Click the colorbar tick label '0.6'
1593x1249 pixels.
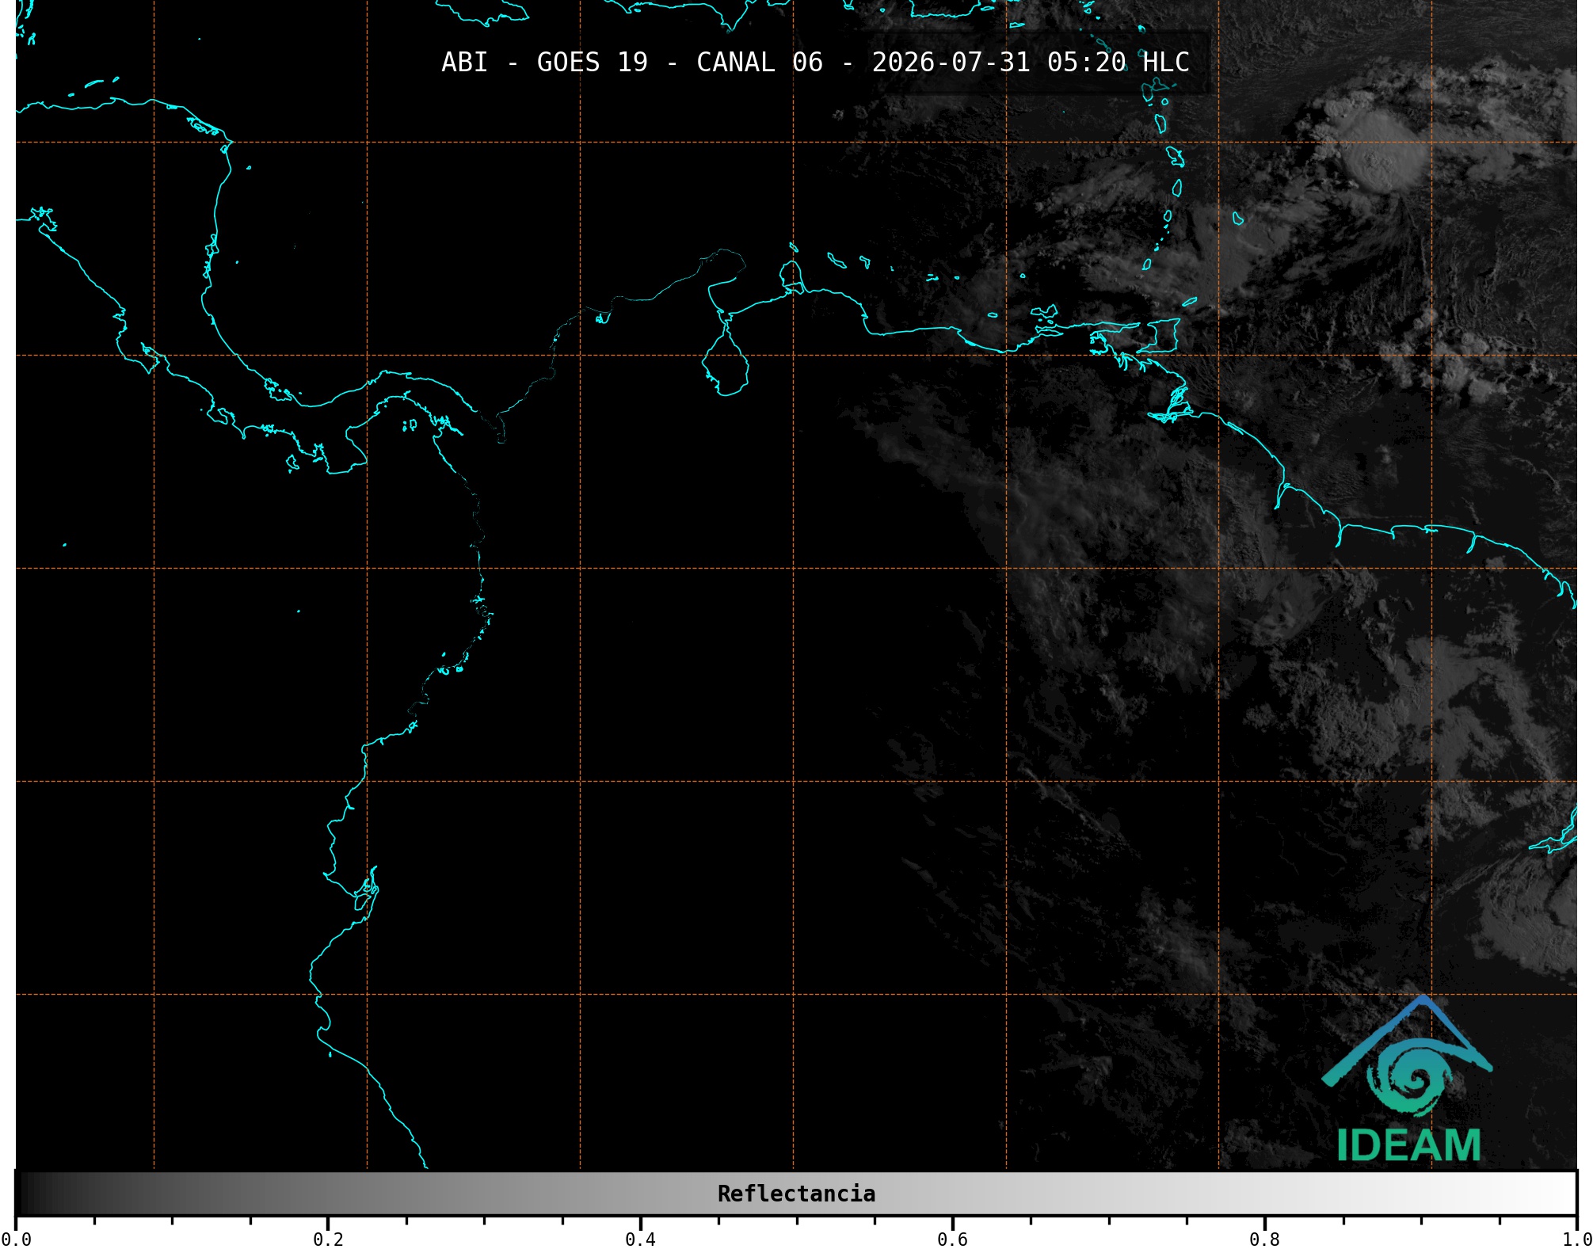[x=952, y=1239]
